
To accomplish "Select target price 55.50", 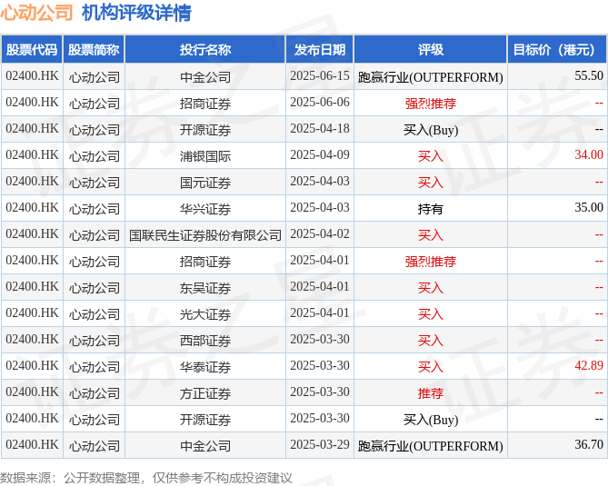I will pyautogui.click(x=589, y=76).
